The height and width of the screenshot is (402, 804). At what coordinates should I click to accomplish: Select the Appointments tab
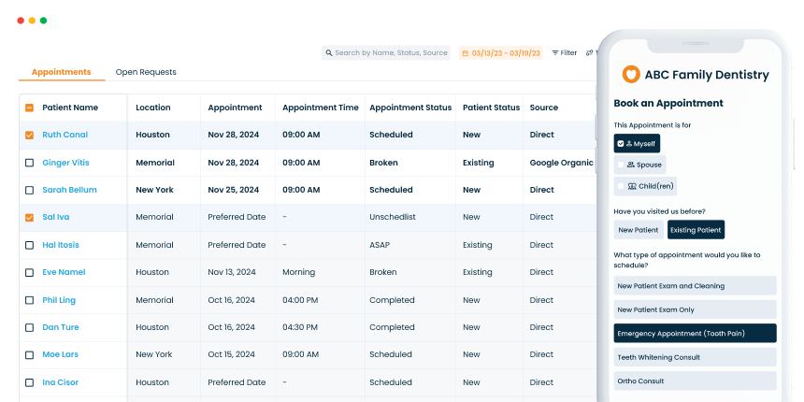pos(62,72)
